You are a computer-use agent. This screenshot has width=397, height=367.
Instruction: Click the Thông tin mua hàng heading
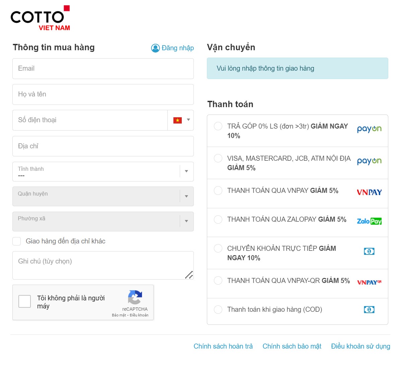54,47
